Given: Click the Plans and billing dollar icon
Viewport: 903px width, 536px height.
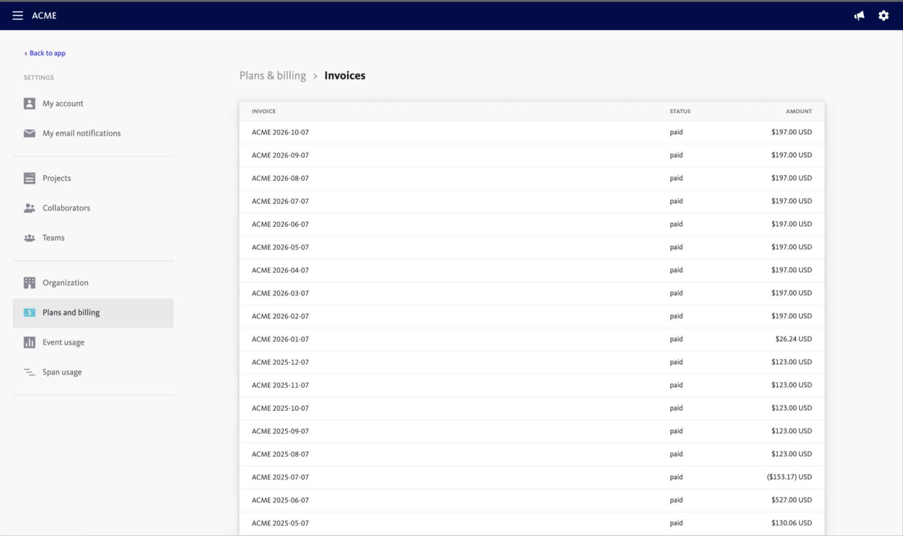Looking at the screenshot, I should point(30,313).
